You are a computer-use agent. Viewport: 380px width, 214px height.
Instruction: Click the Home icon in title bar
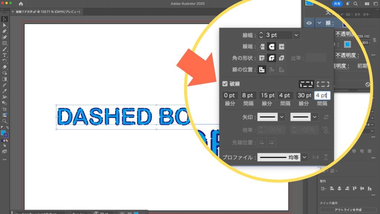[x=21, y=4]
